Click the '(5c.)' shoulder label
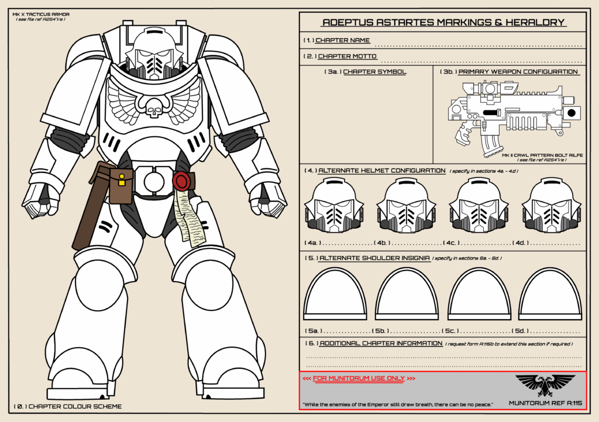 450,331
